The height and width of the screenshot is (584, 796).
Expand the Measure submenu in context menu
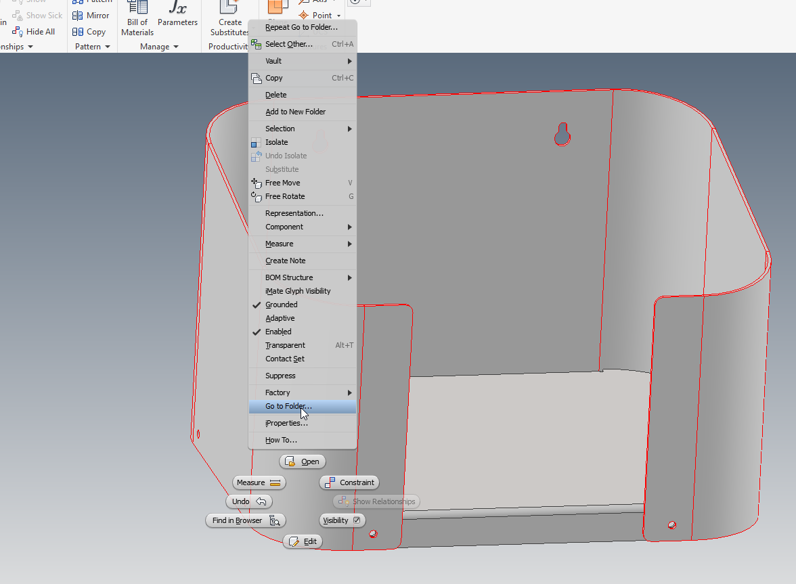(303, 244)
